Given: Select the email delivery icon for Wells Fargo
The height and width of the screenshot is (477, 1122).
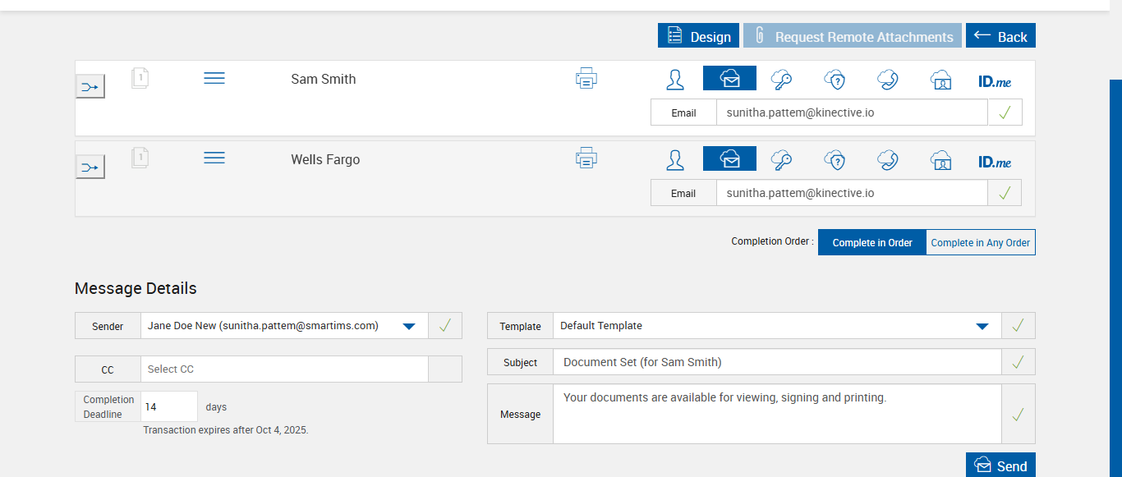Looking at the screenshot, I should click(729, 158).
